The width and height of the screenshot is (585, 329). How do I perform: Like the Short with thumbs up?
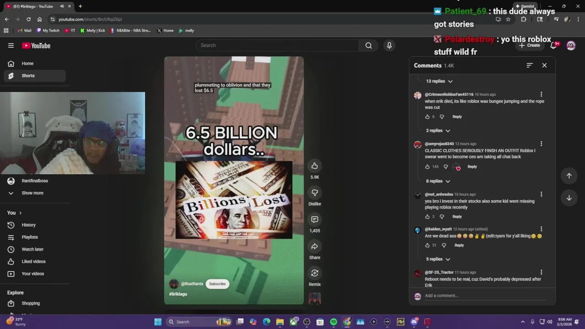314,166
